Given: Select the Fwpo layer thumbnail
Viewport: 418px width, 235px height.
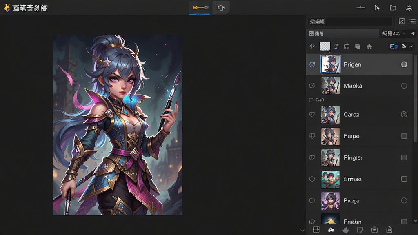Looking at the screenshot, I should coord(331,136).
